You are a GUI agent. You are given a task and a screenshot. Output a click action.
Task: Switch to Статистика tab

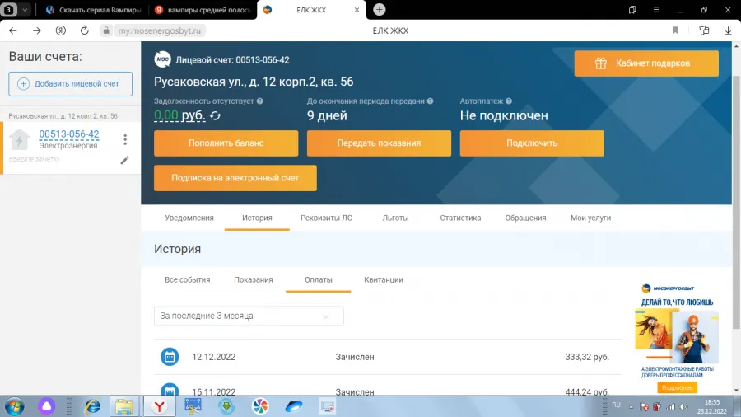(x=460, y=218)
